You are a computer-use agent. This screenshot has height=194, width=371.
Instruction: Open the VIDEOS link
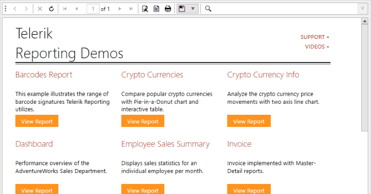tap(317, 47)
